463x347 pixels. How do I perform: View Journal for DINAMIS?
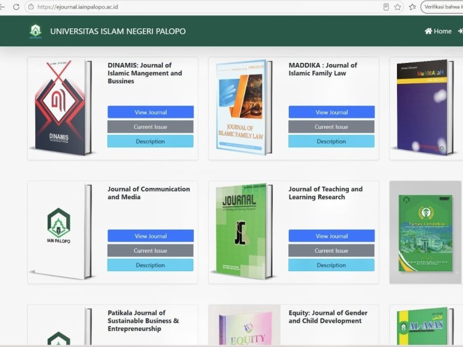(151, 112)
